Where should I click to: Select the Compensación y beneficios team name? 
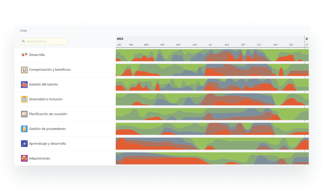[50, 69]
